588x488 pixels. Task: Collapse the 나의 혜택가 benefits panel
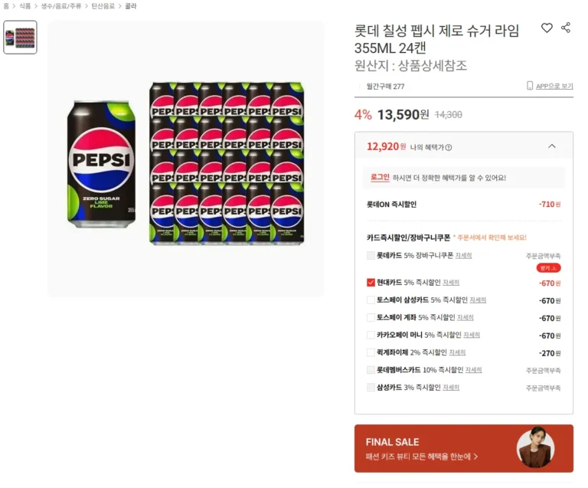coord(552,146)
